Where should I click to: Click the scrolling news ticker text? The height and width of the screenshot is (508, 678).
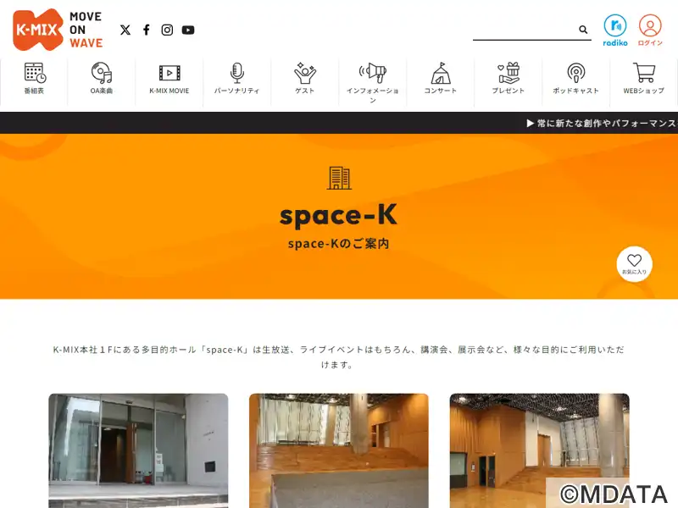pos(602,123)
